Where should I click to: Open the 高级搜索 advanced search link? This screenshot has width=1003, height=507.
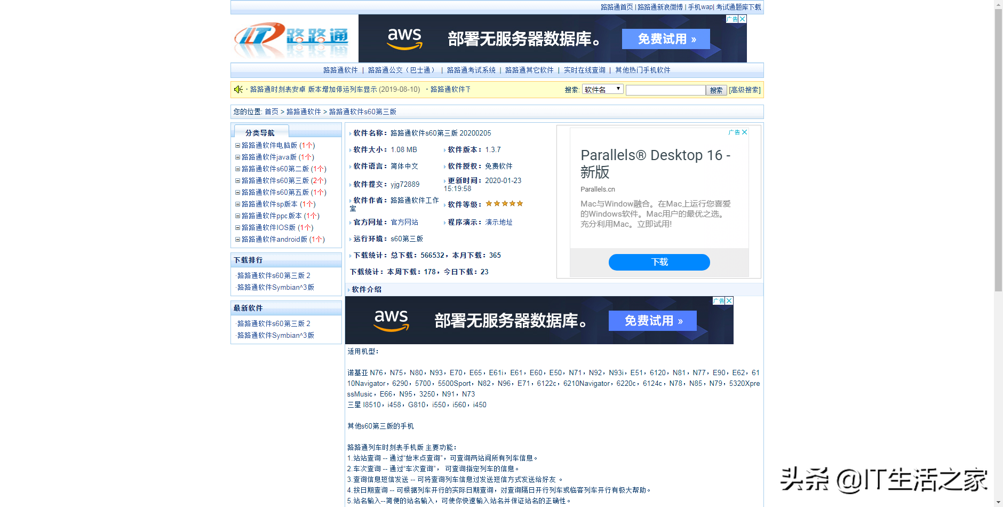(x=745, y=90)
